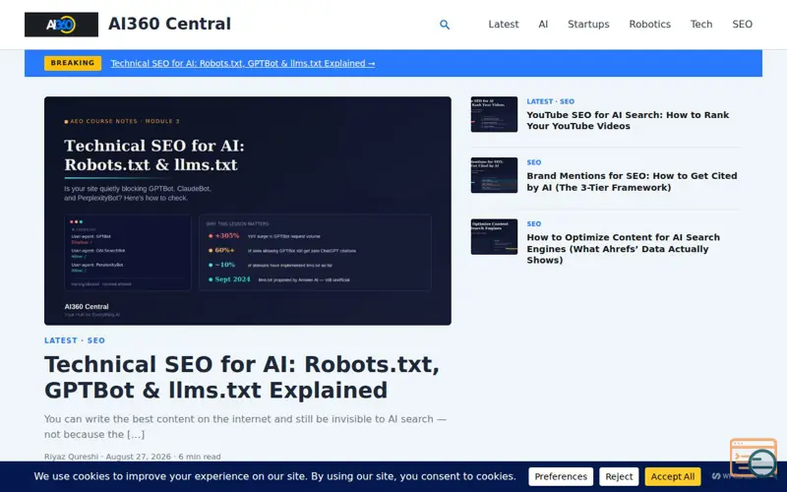Click the SEO tag above How to Optimize Content
Screen dimensions: 787x492
pos(534,224)
